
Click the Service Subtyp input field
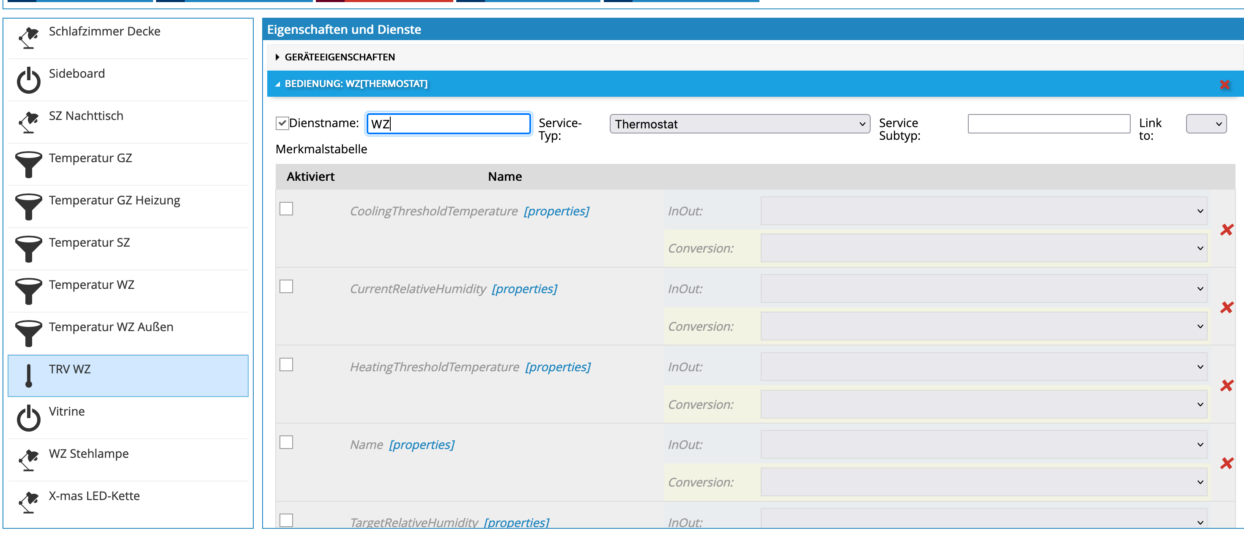click(x=1049, y=124)
